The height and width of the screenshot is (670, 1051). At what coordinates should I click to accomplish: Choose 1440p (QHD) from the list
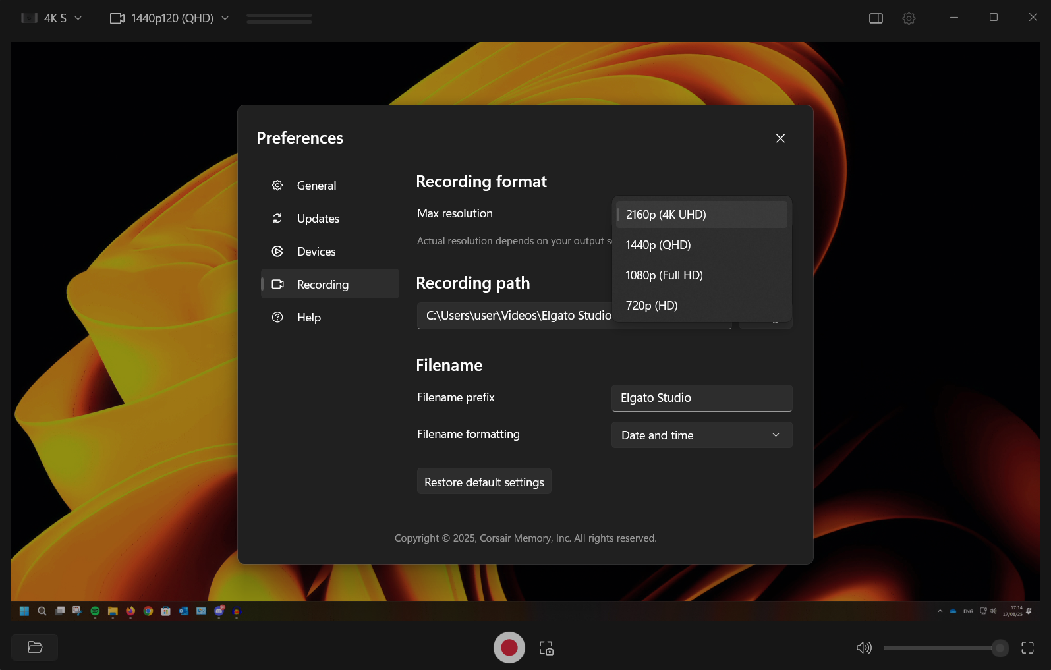[x=701, y=245]
